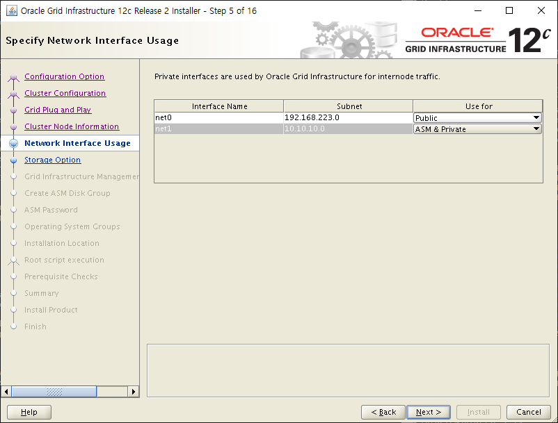Image resolution: width=558 pixels, height=423 pixels.
Task: Click the Configuration Option step marker icon
Action: (13, 77)
